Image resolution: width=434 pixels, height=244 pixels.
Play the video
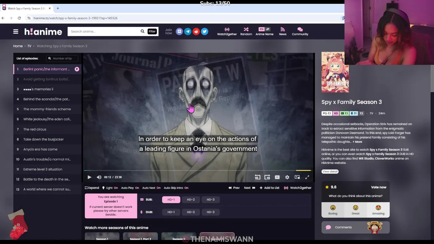coord(89,177)
